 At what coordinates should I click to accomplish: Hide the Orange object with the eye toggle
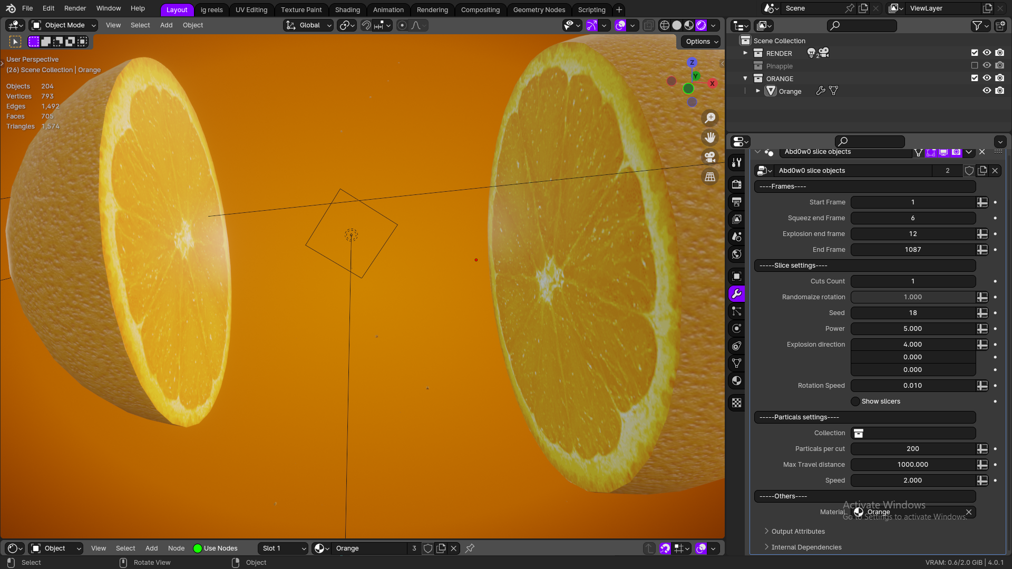click(986, 91)
